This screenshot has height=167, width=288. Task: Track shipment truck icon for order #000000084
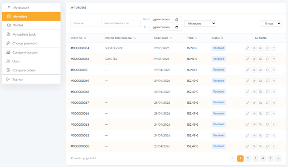pos(260,48)
